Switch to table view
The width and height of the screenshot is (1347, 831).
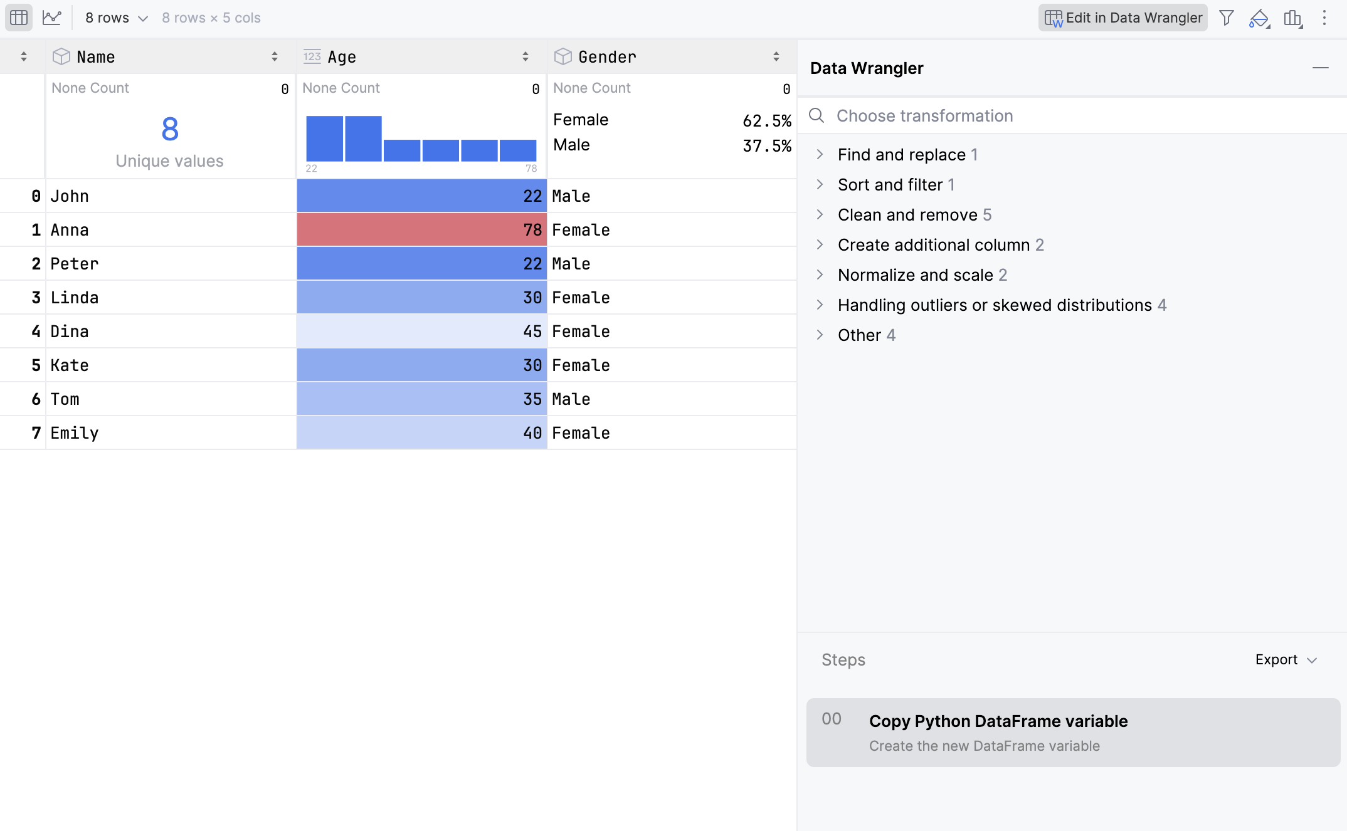coord(18,18)
